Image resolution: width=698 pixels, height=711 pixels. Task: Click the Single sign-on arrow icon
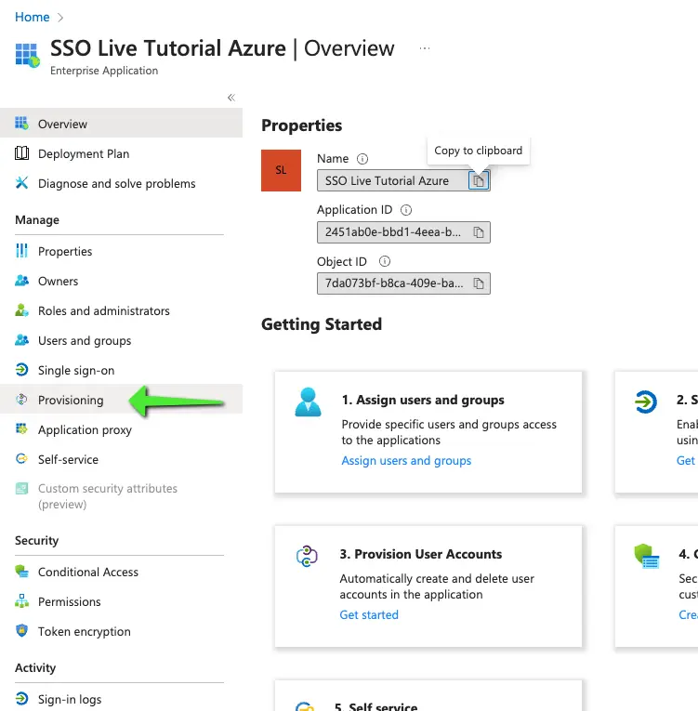point(21,370)
